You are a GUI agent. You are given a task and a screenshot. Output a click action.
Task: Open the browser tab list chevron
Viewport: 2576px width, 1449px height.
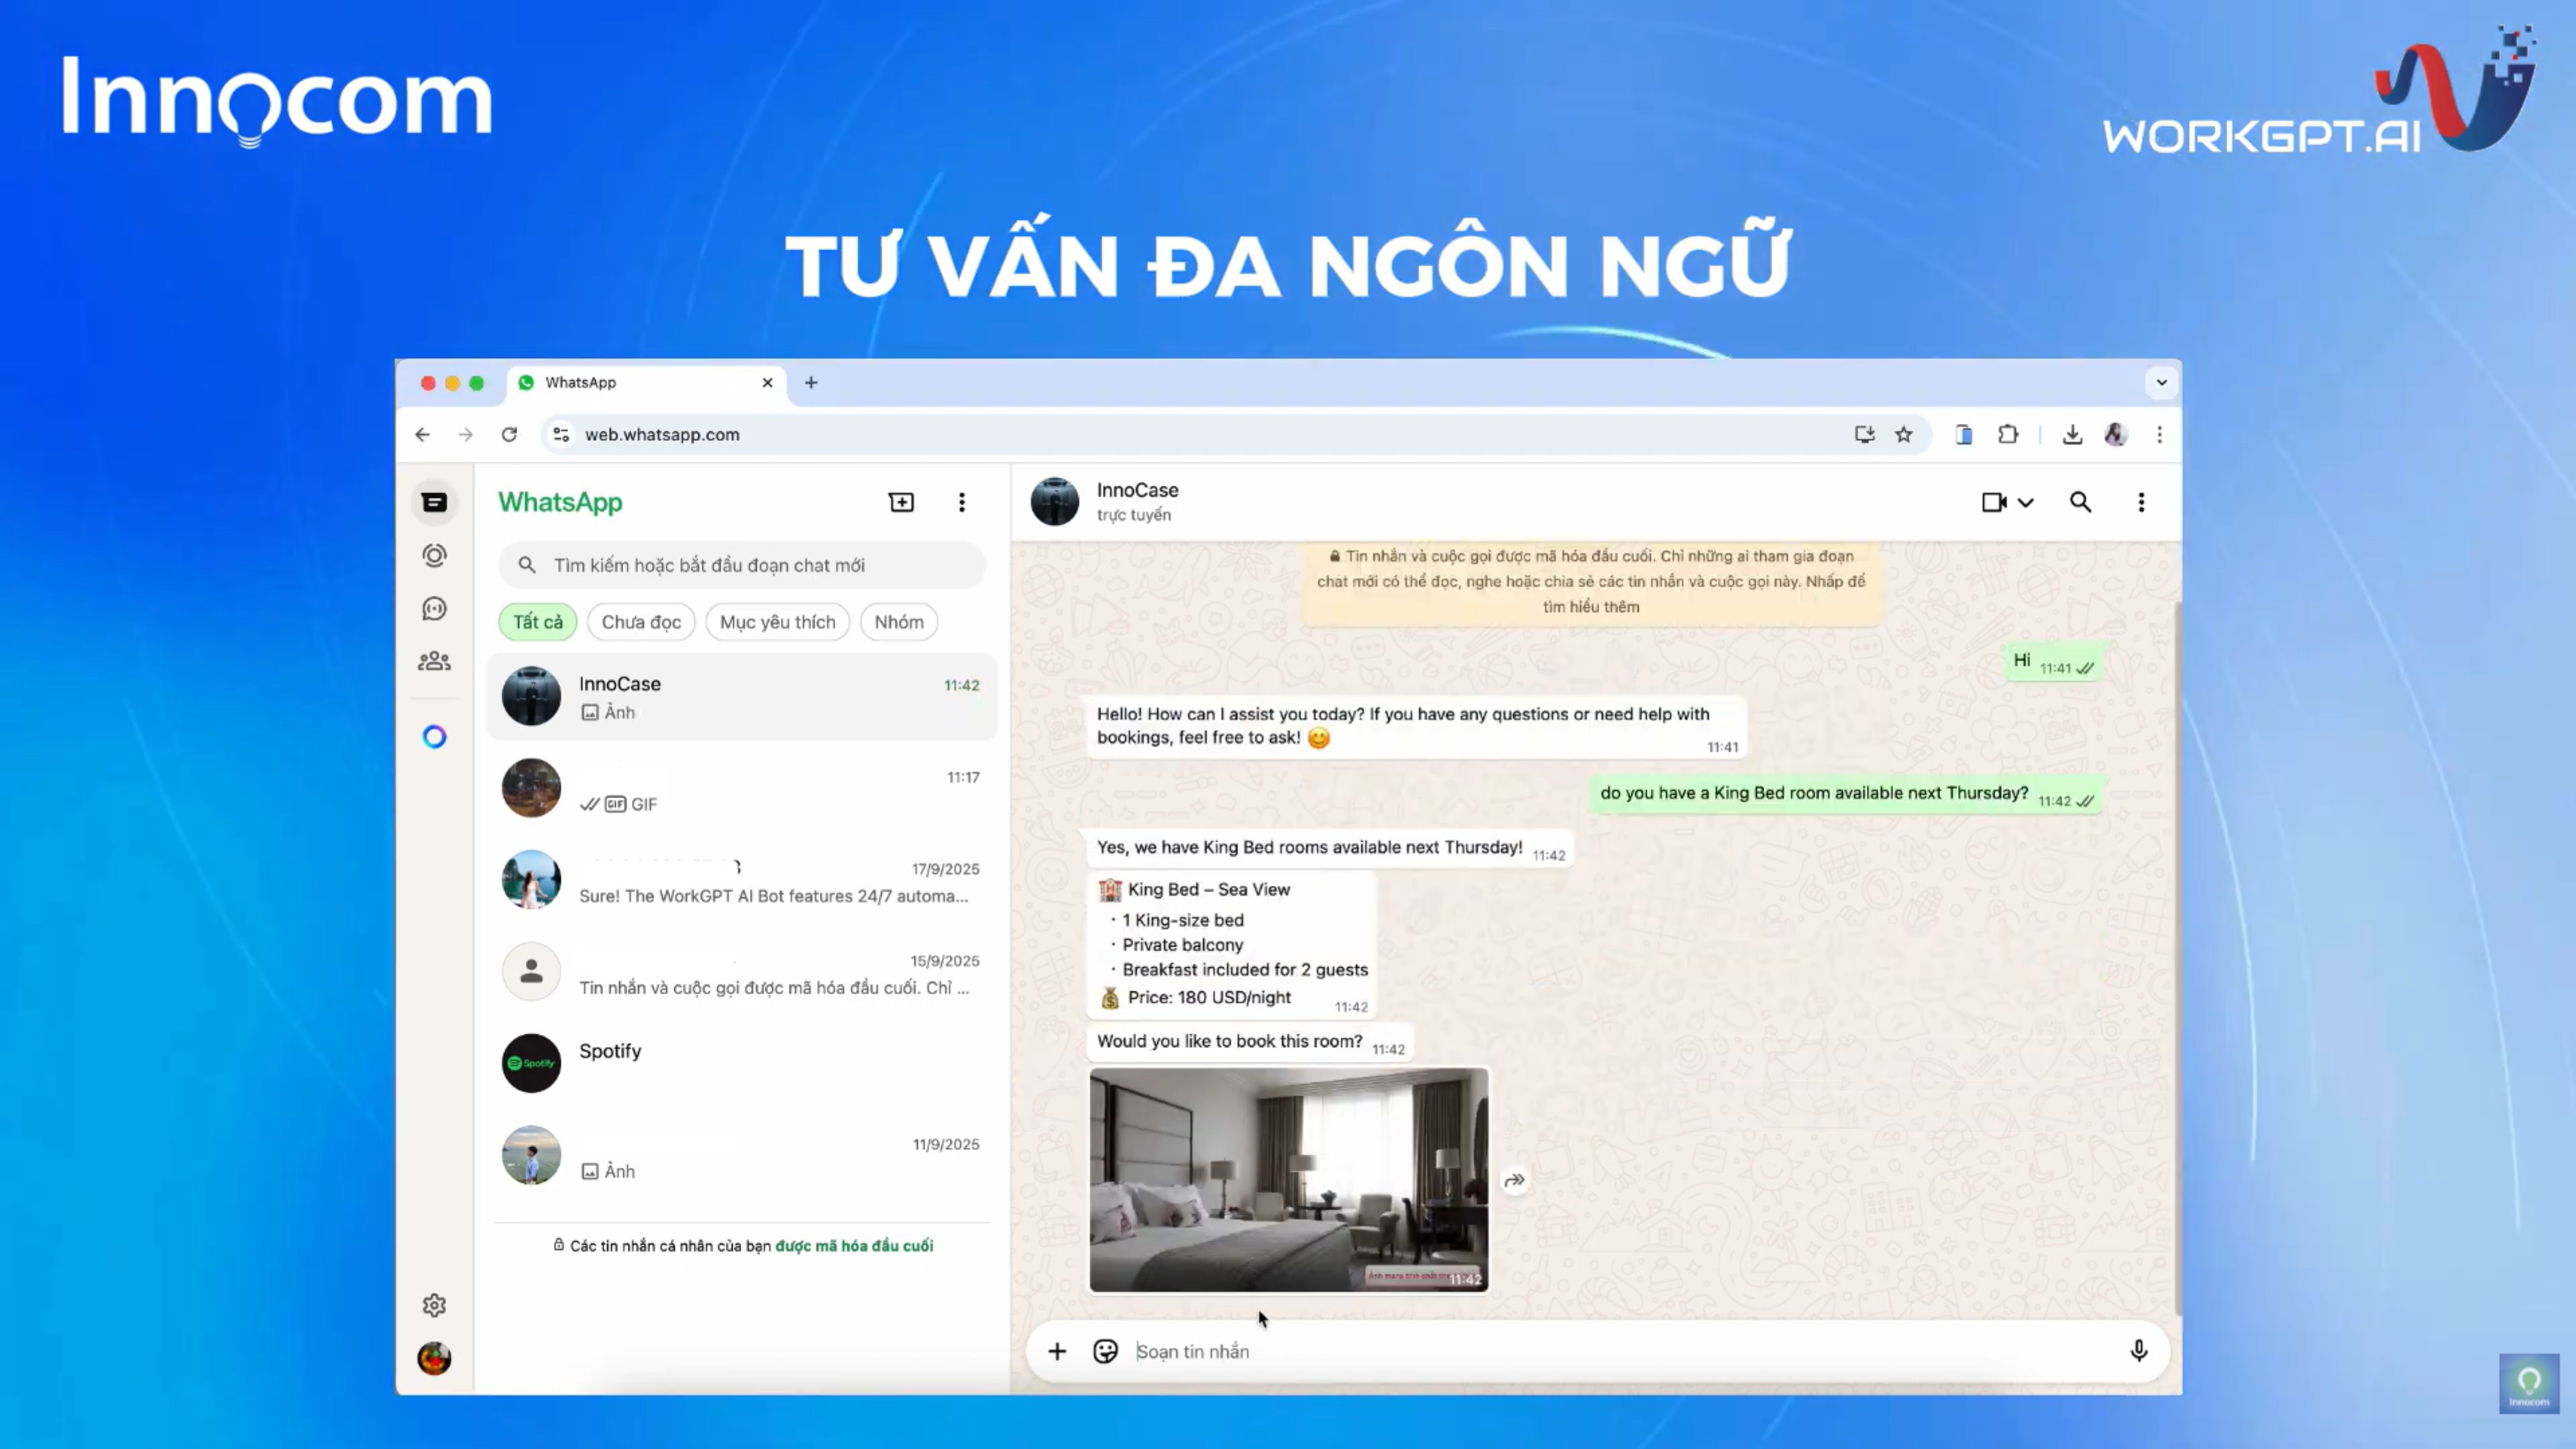pos(2161,382)
